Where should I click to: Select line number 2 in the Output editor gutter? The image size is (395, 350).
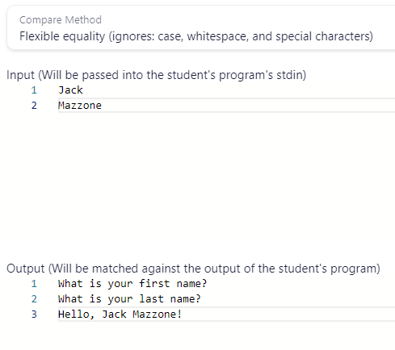[34, 299]
